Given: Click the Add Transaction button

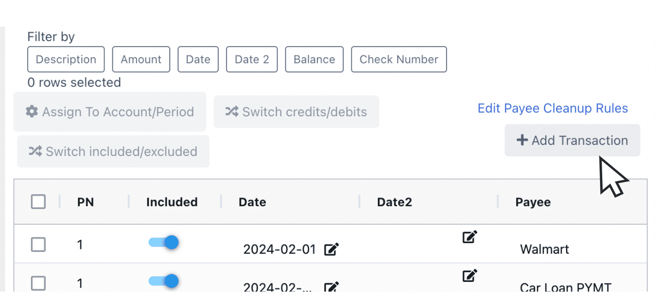Looking at the screenshot, I should [x=572, y=140].
